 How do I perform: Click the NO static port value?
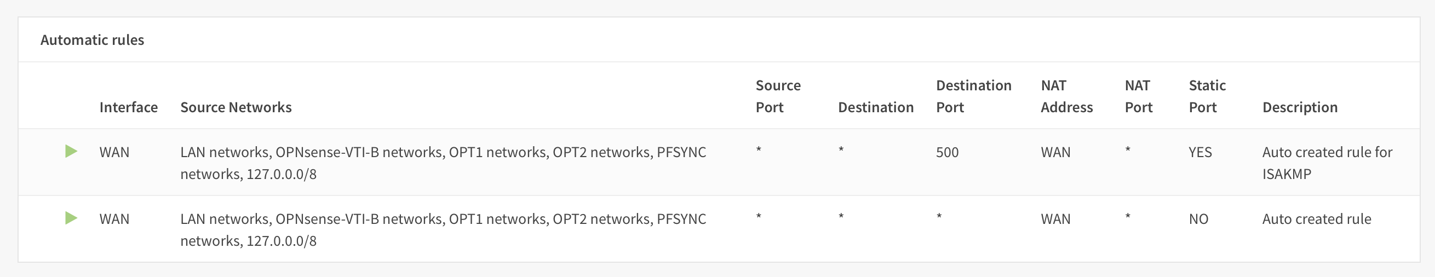click(1198, 218)
